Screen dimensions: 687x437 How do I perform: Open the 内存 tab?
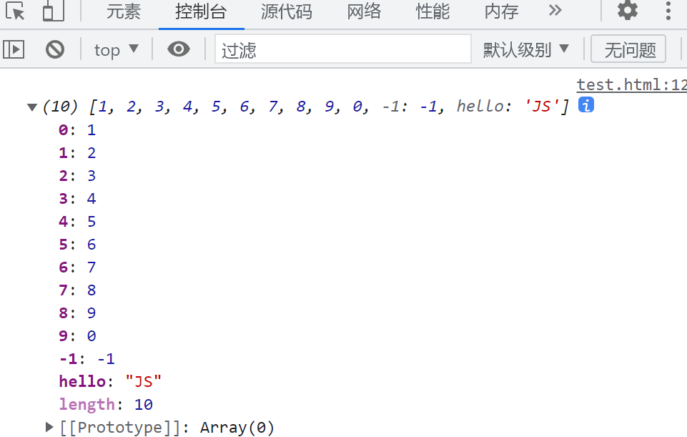point(501,11)
